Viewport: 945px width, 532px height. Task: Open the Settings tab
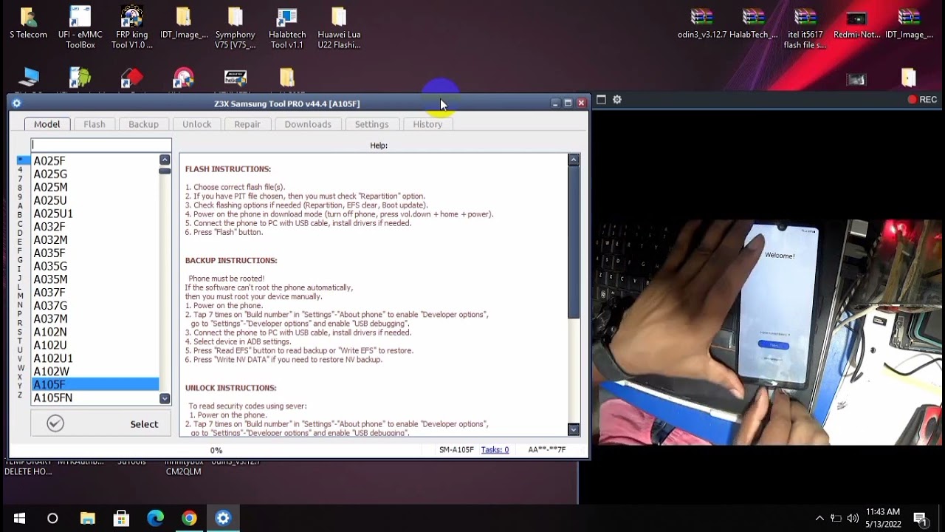click(371, 124)
